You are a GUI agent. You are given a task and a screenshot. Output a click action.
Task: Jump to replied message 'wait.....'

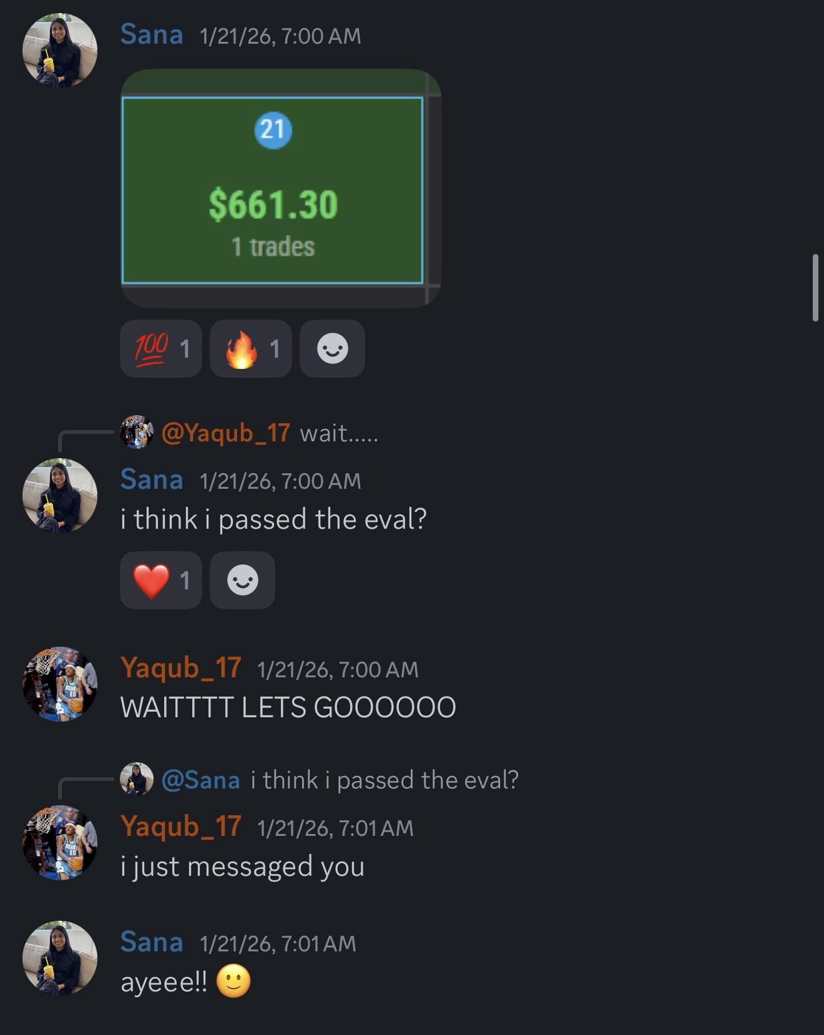[339, 433]
